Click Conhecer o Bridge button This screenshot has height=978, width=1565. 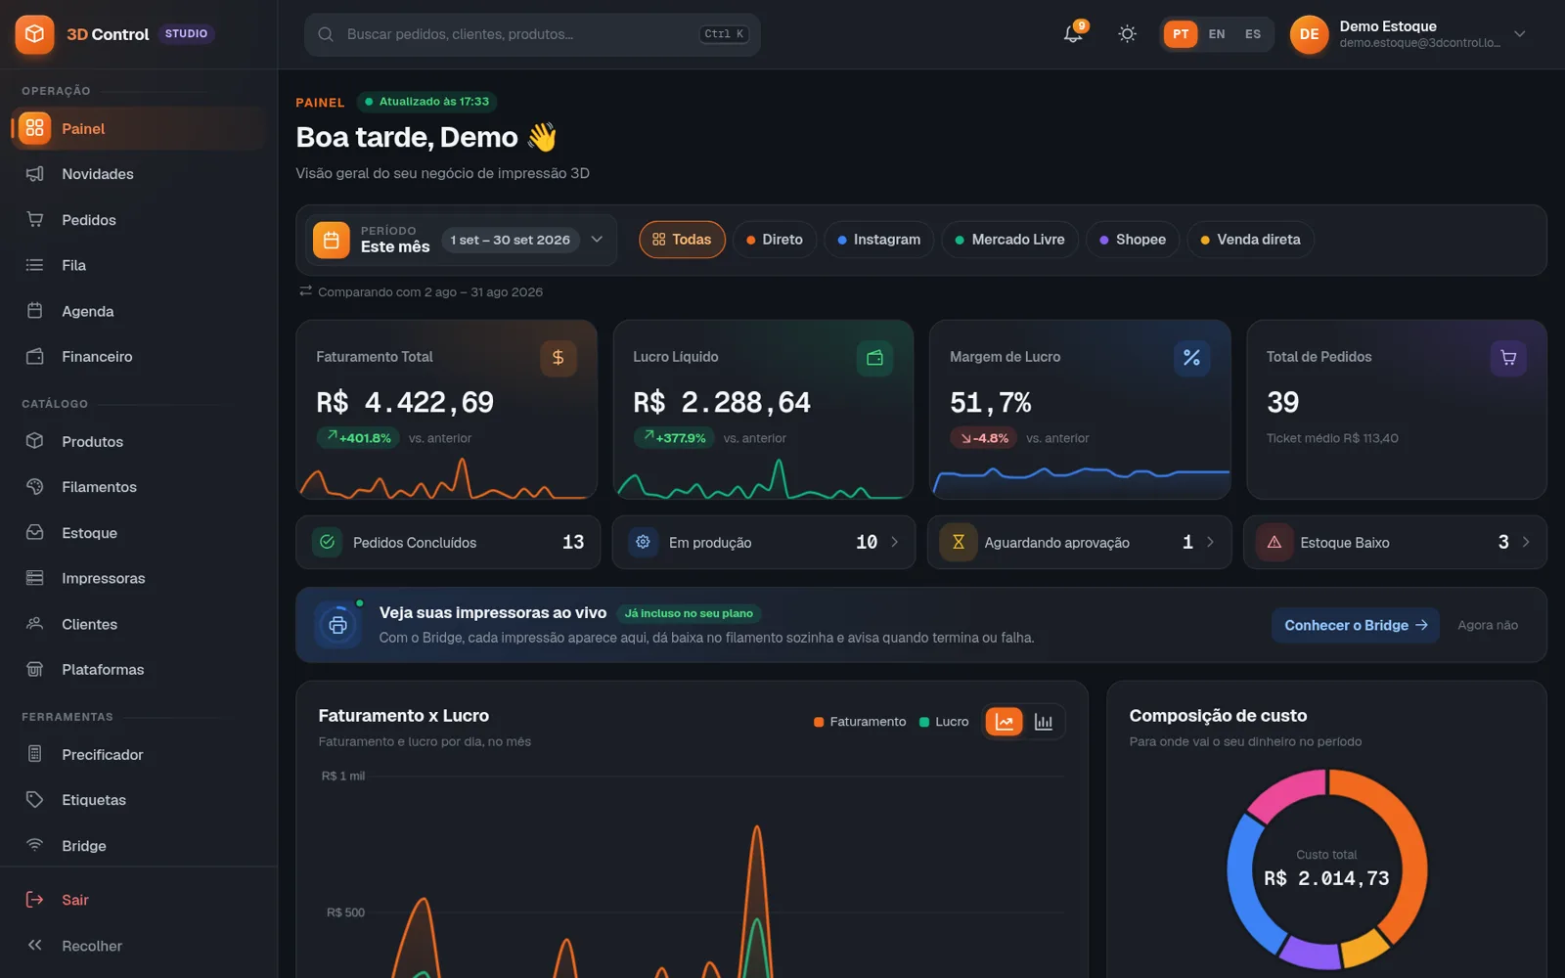point(1356,625)
